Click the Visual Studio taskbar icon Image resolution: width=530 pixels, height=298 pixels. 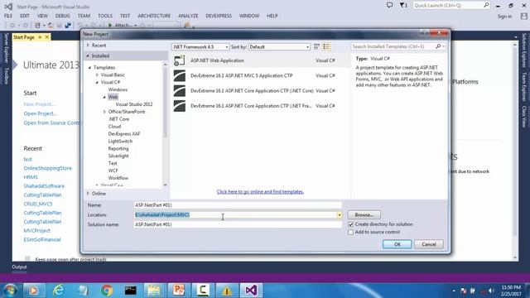click(251, 291)
